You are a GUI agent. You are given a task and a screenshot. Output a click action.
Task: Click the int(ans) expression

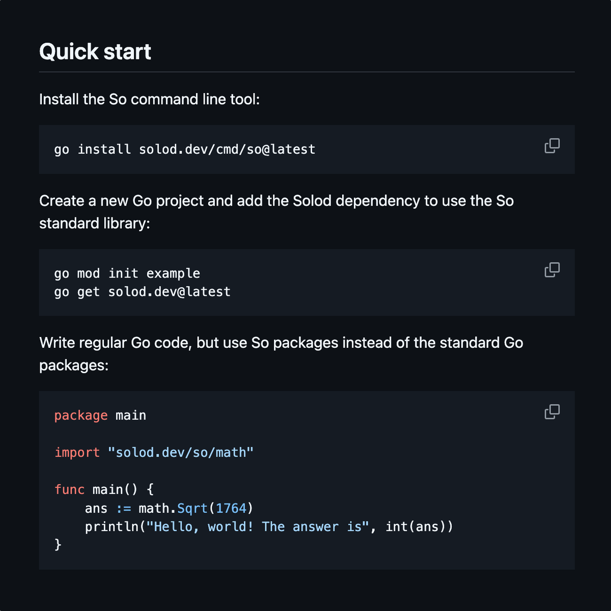pyautogui.click(x=415, y=526)
